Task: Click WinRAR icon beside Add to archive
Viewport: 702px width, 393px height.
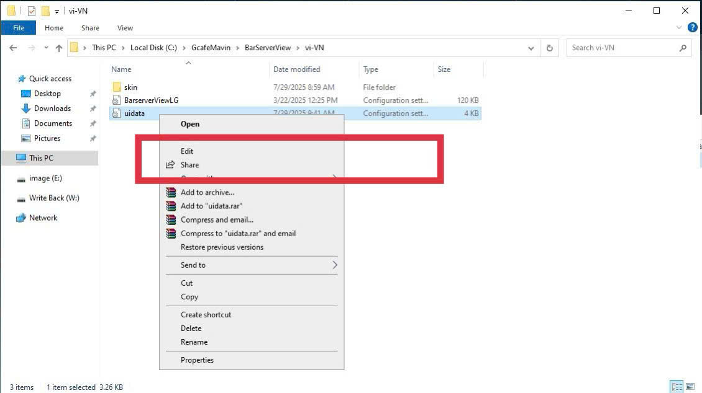Action: click(171, 192)
